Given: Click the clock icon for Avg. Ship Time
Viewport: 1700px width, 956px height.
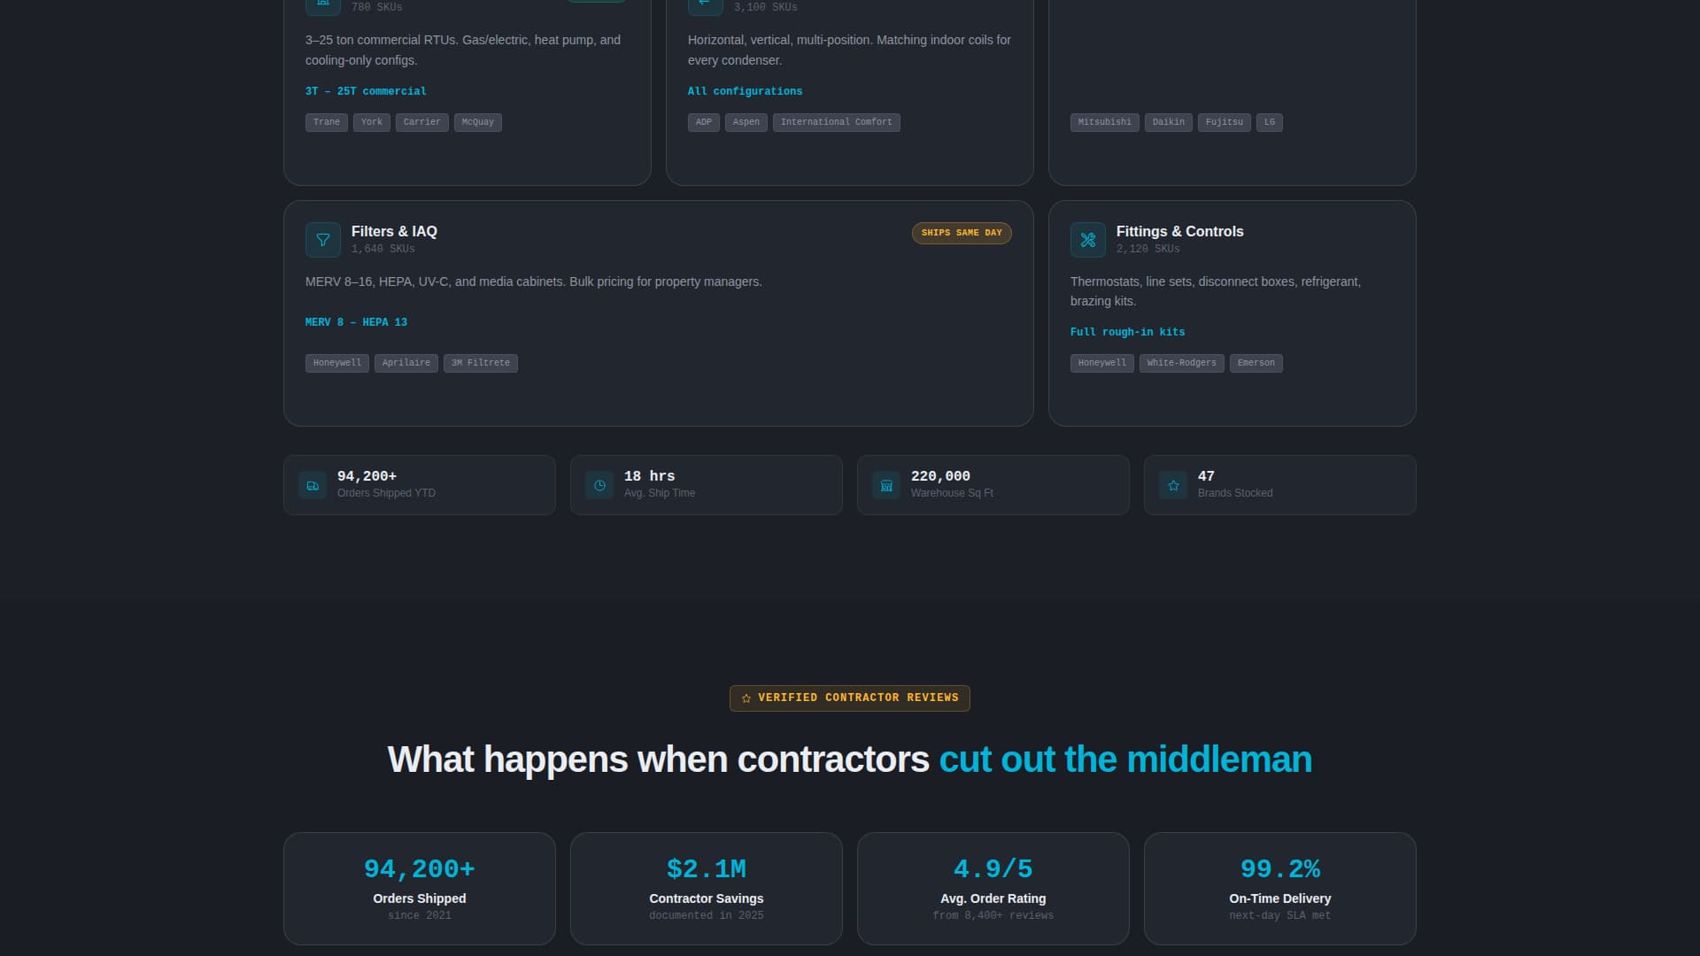Looking at the screenshot, I should click(x=599, y=485).
